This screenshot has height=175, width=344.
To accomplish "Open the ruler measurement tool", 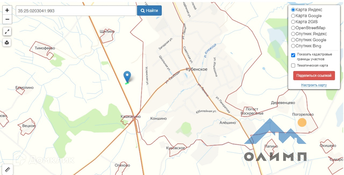I will [x=7, y=169].
